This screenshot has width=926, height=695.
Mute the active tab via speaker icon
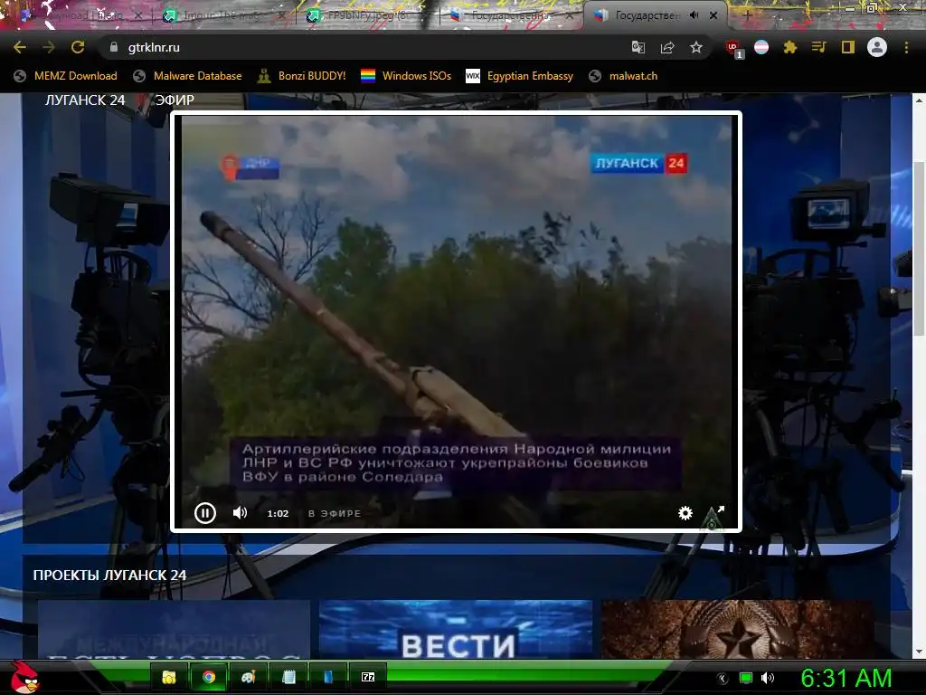coord(694,15)
